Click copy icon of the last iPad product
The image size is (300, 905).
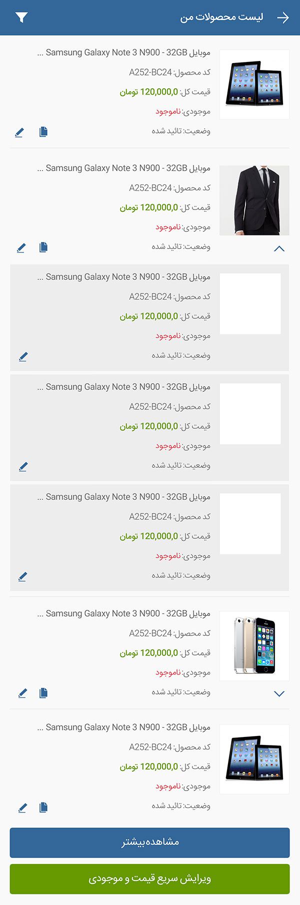[x=43, y=807]
